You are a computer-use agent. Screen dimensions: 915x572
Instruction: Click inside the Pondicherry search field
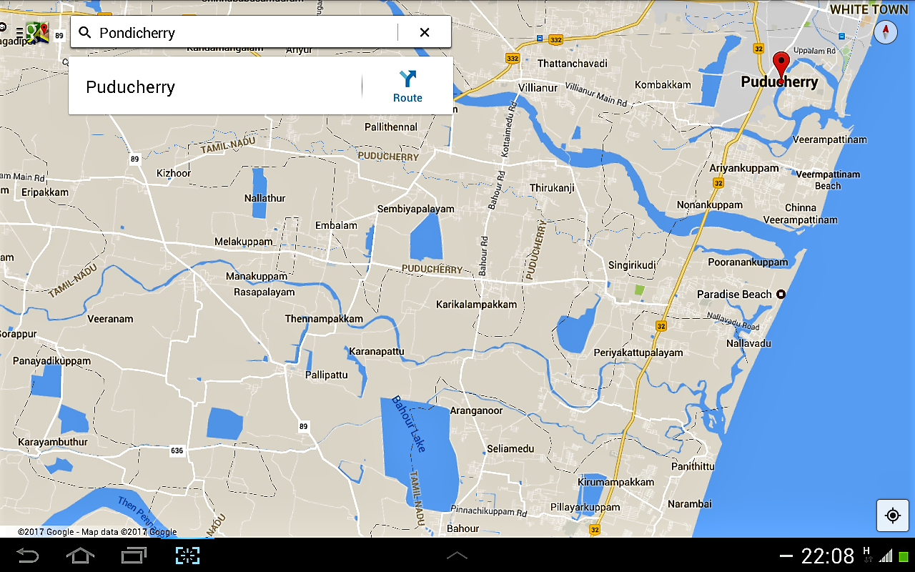(x=243, y=33)
